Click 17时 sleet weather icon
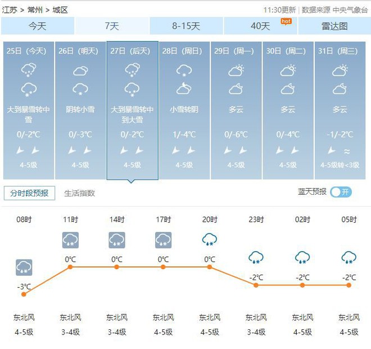The width and height of the screenshot is (371, 349). click(163, 240)
